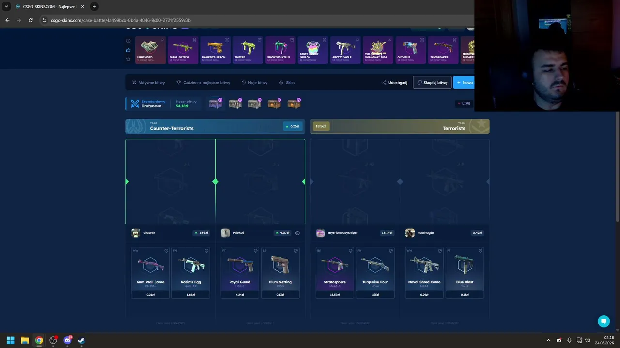The image size is (620, 348).
Task: Click the shield icon on Royal Guard
Action: coord(255,251)
